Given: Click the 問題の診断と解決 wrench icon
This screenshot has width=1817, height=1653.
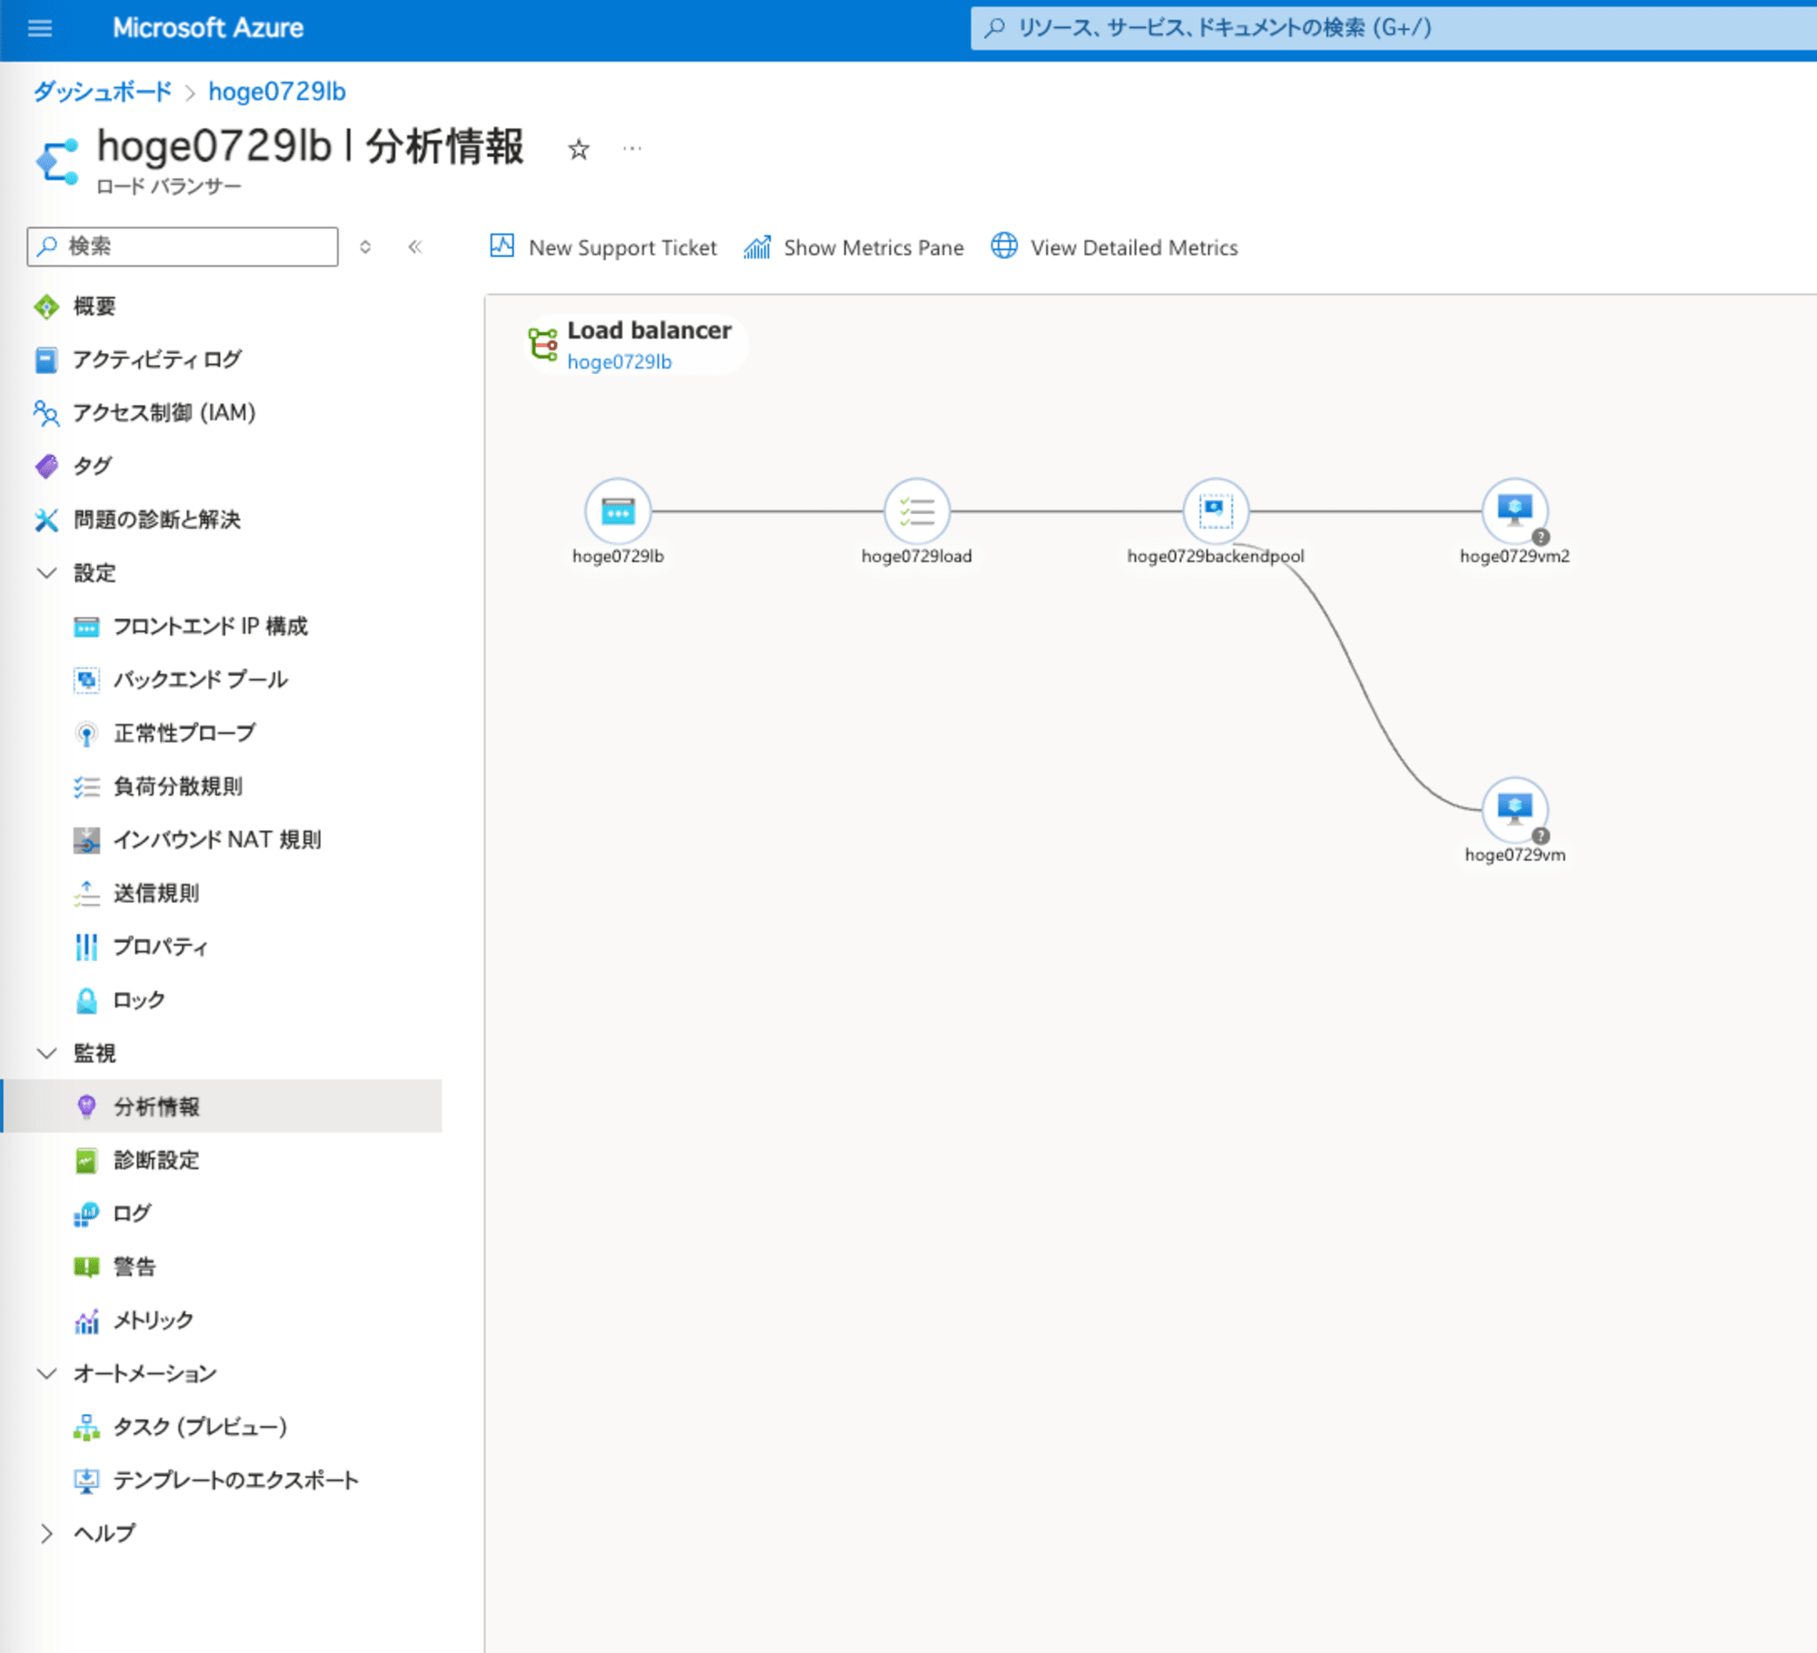Looking at the screenshot, I should [46, 520].
